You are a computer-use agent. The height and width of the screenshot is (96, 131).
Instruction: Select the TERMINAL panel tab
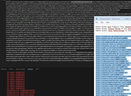coord(30,69)
